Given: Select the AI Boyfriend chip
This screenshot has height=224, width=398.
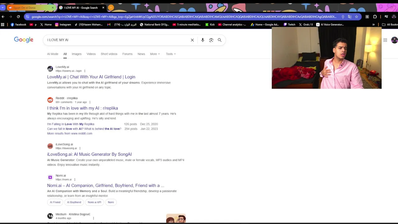Looking at the screenshot, I should click(x=74, y=202).
